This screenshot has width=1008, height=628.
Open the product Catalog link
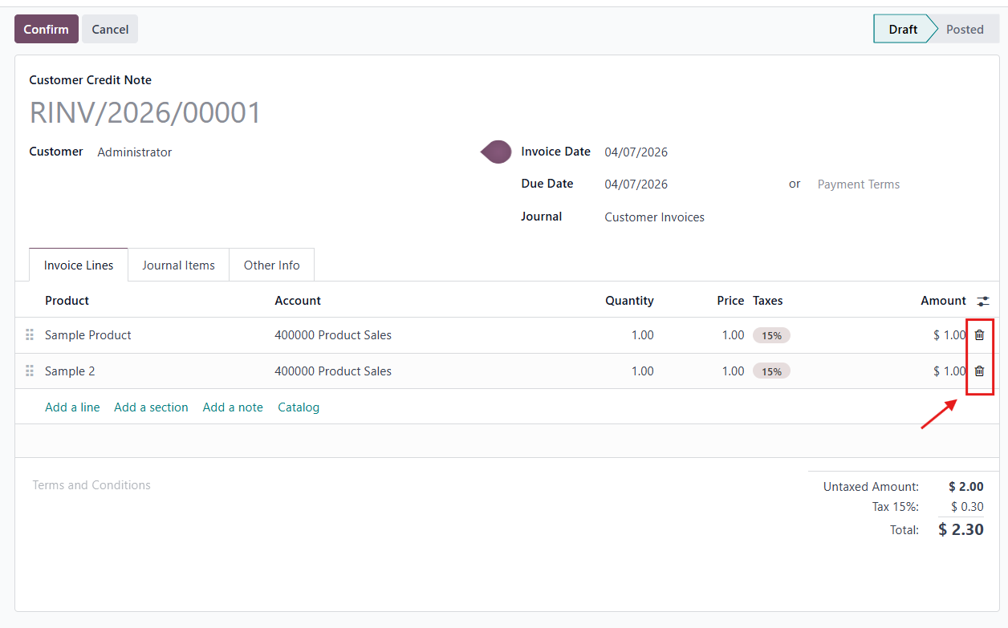point(299,407)
